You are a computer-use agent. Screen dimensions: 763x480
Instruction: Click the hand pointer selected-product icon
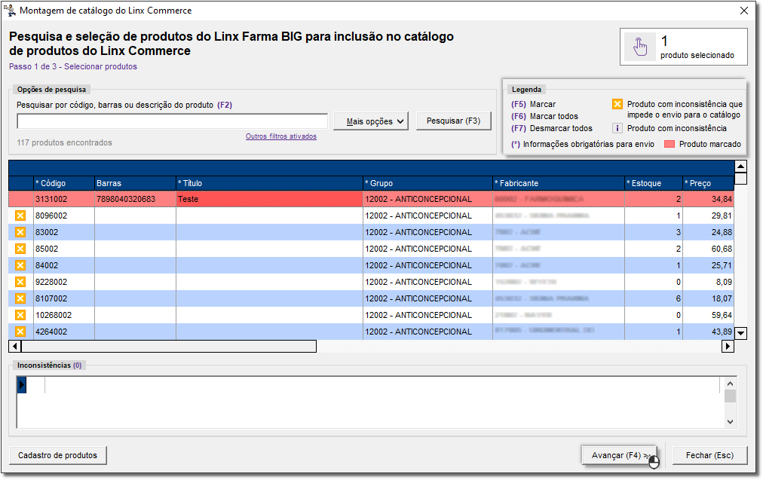click(x=640, y=47)
